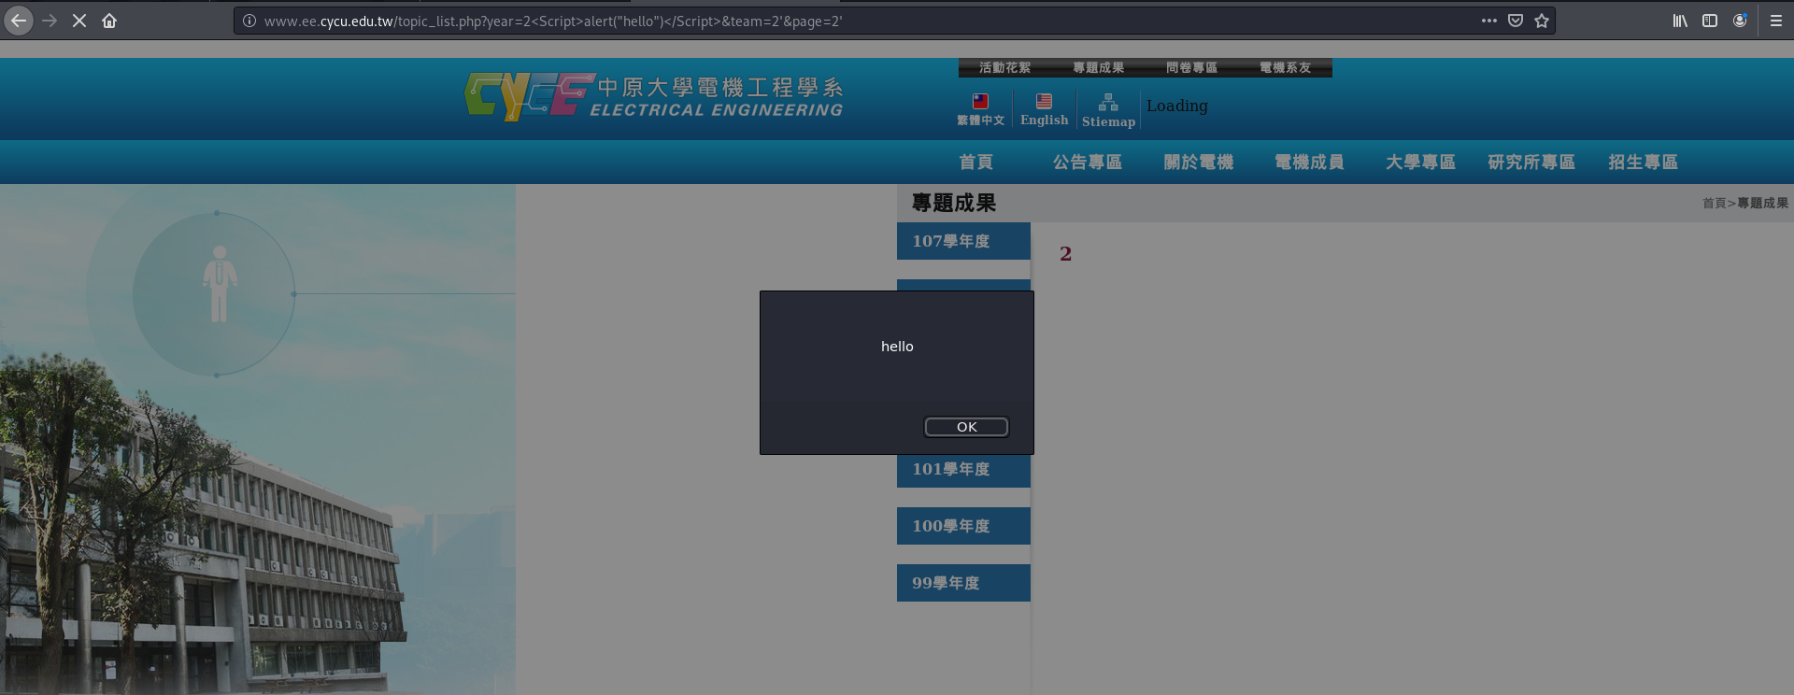Open the browser home page icon
The height and width of the screenshot is (695, 1794).
[109, 21]
